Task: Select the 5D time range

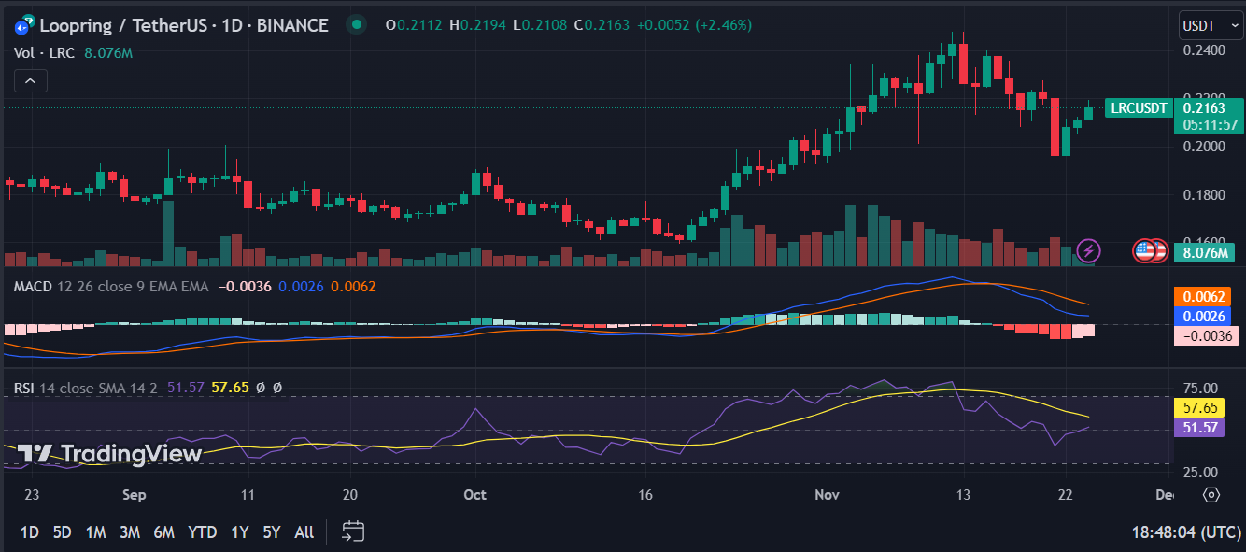Action: (x=62, y=532)
